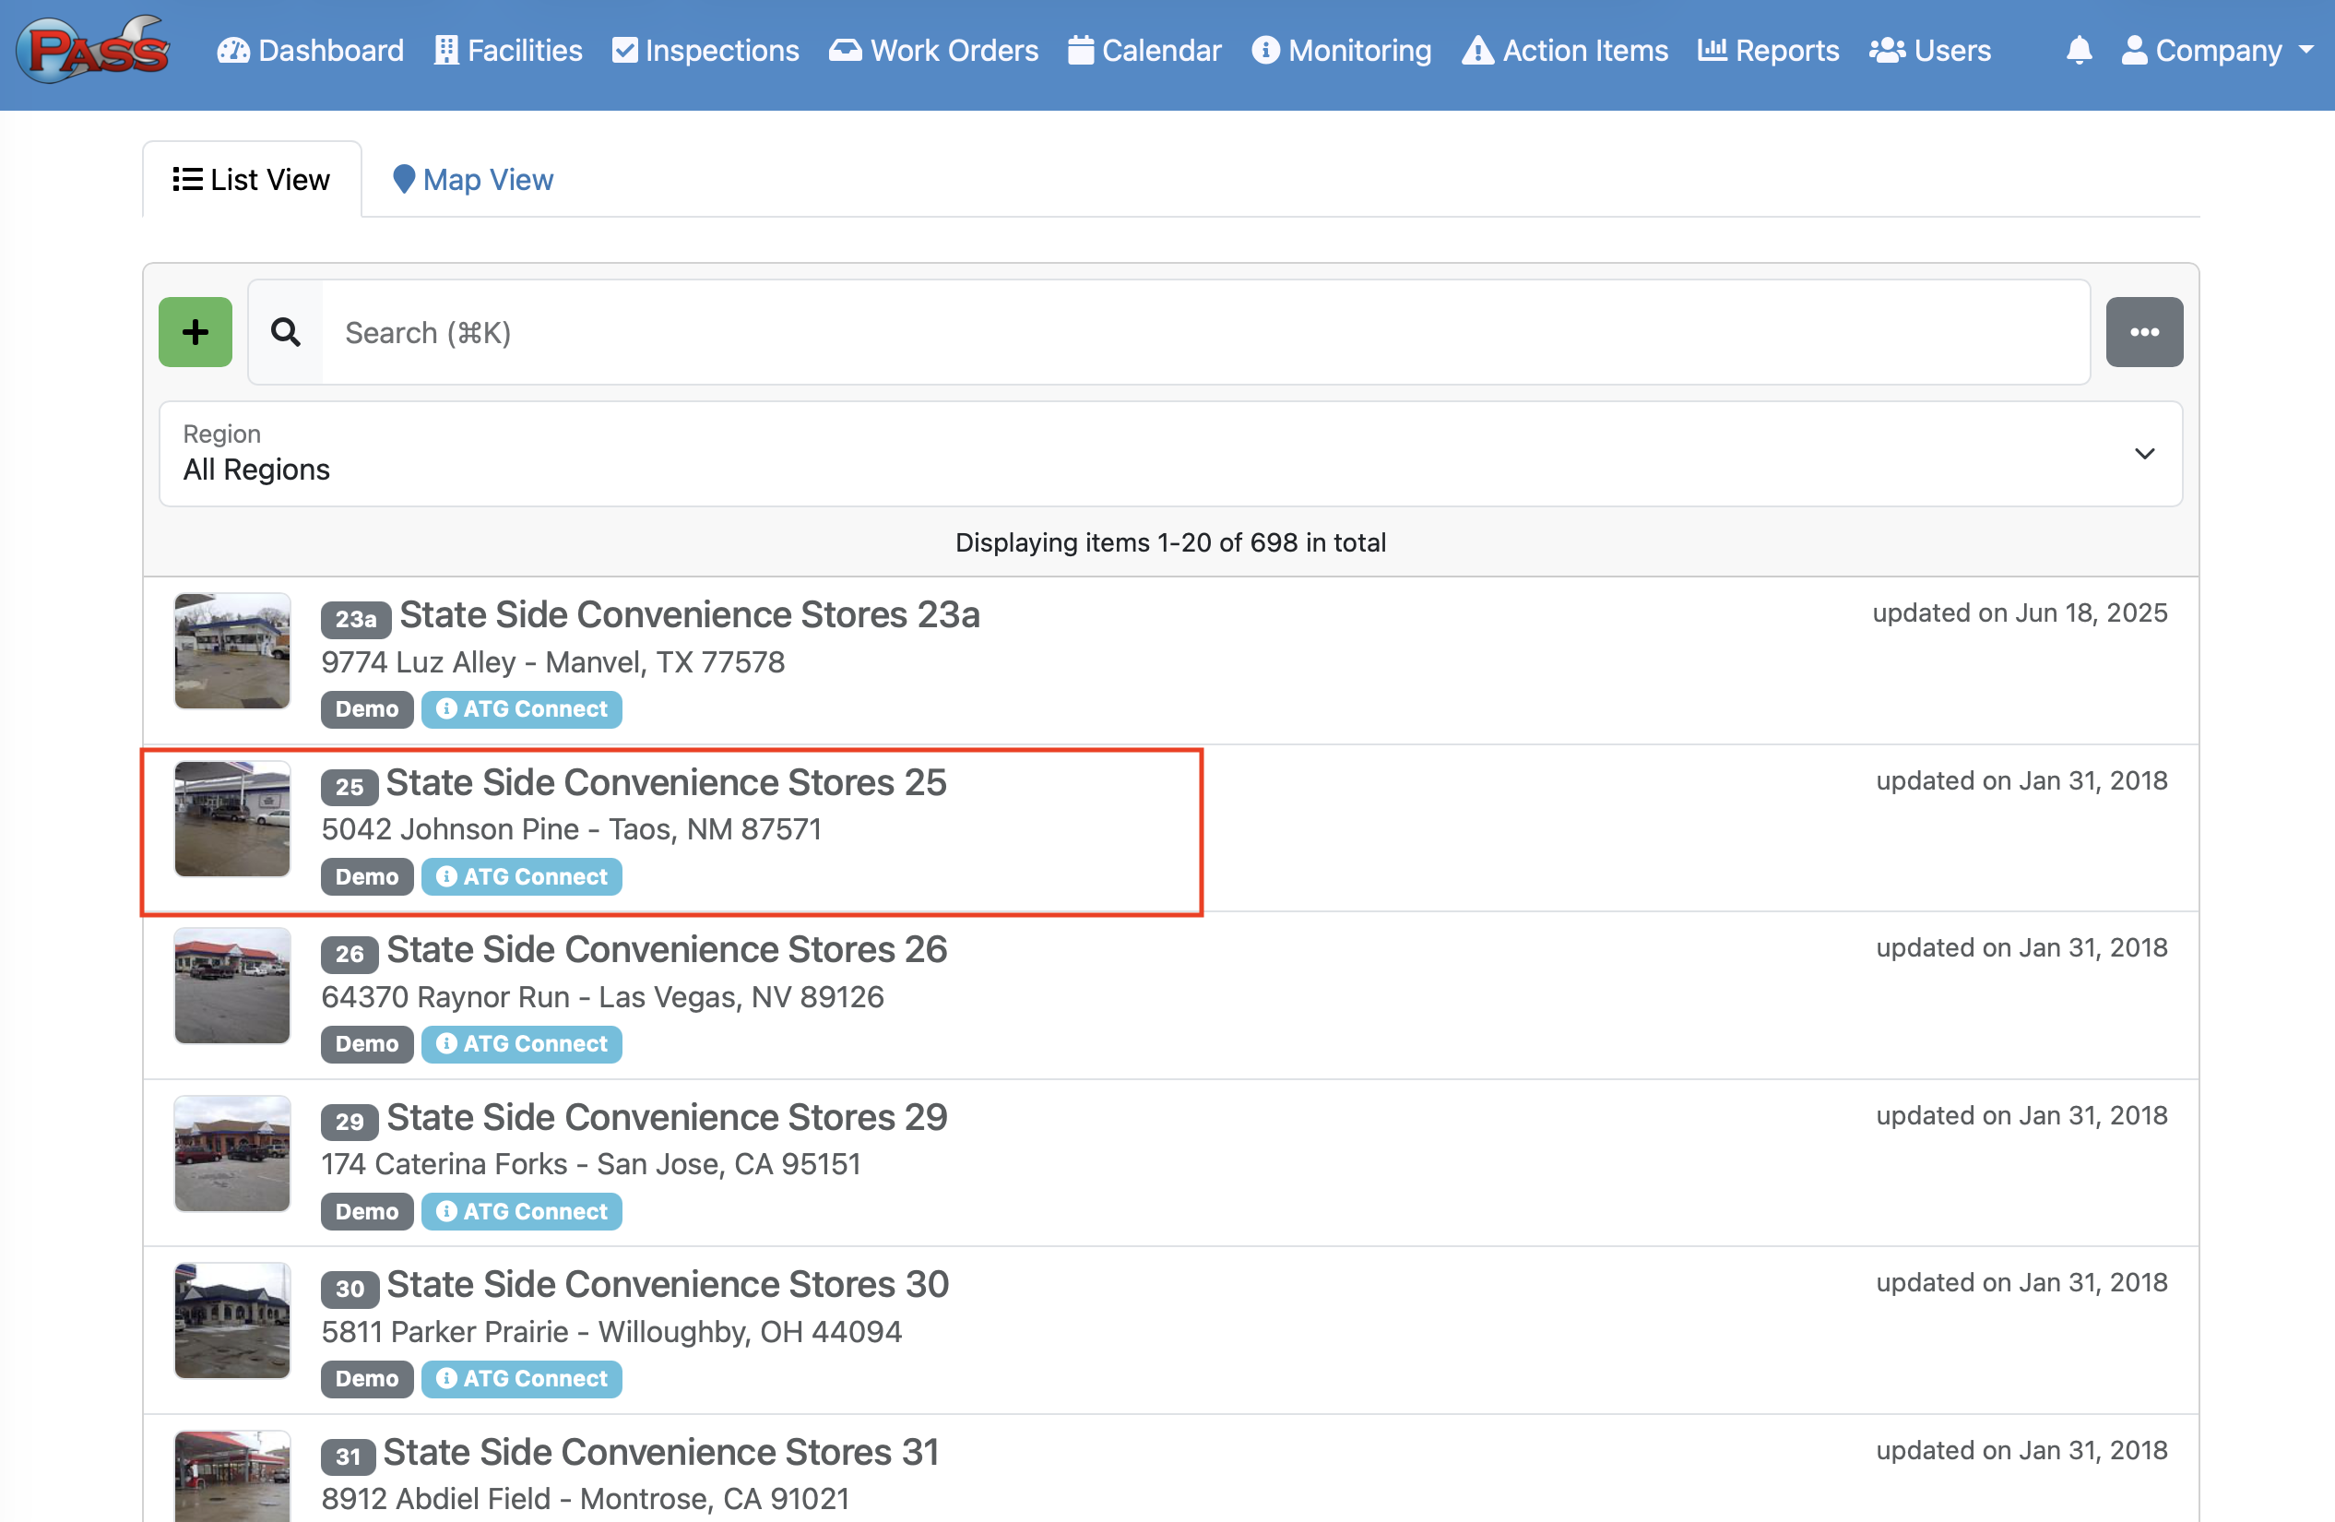The image size is (2335, 1522).
Task: Select the List View tab
Action: (252, 181)
